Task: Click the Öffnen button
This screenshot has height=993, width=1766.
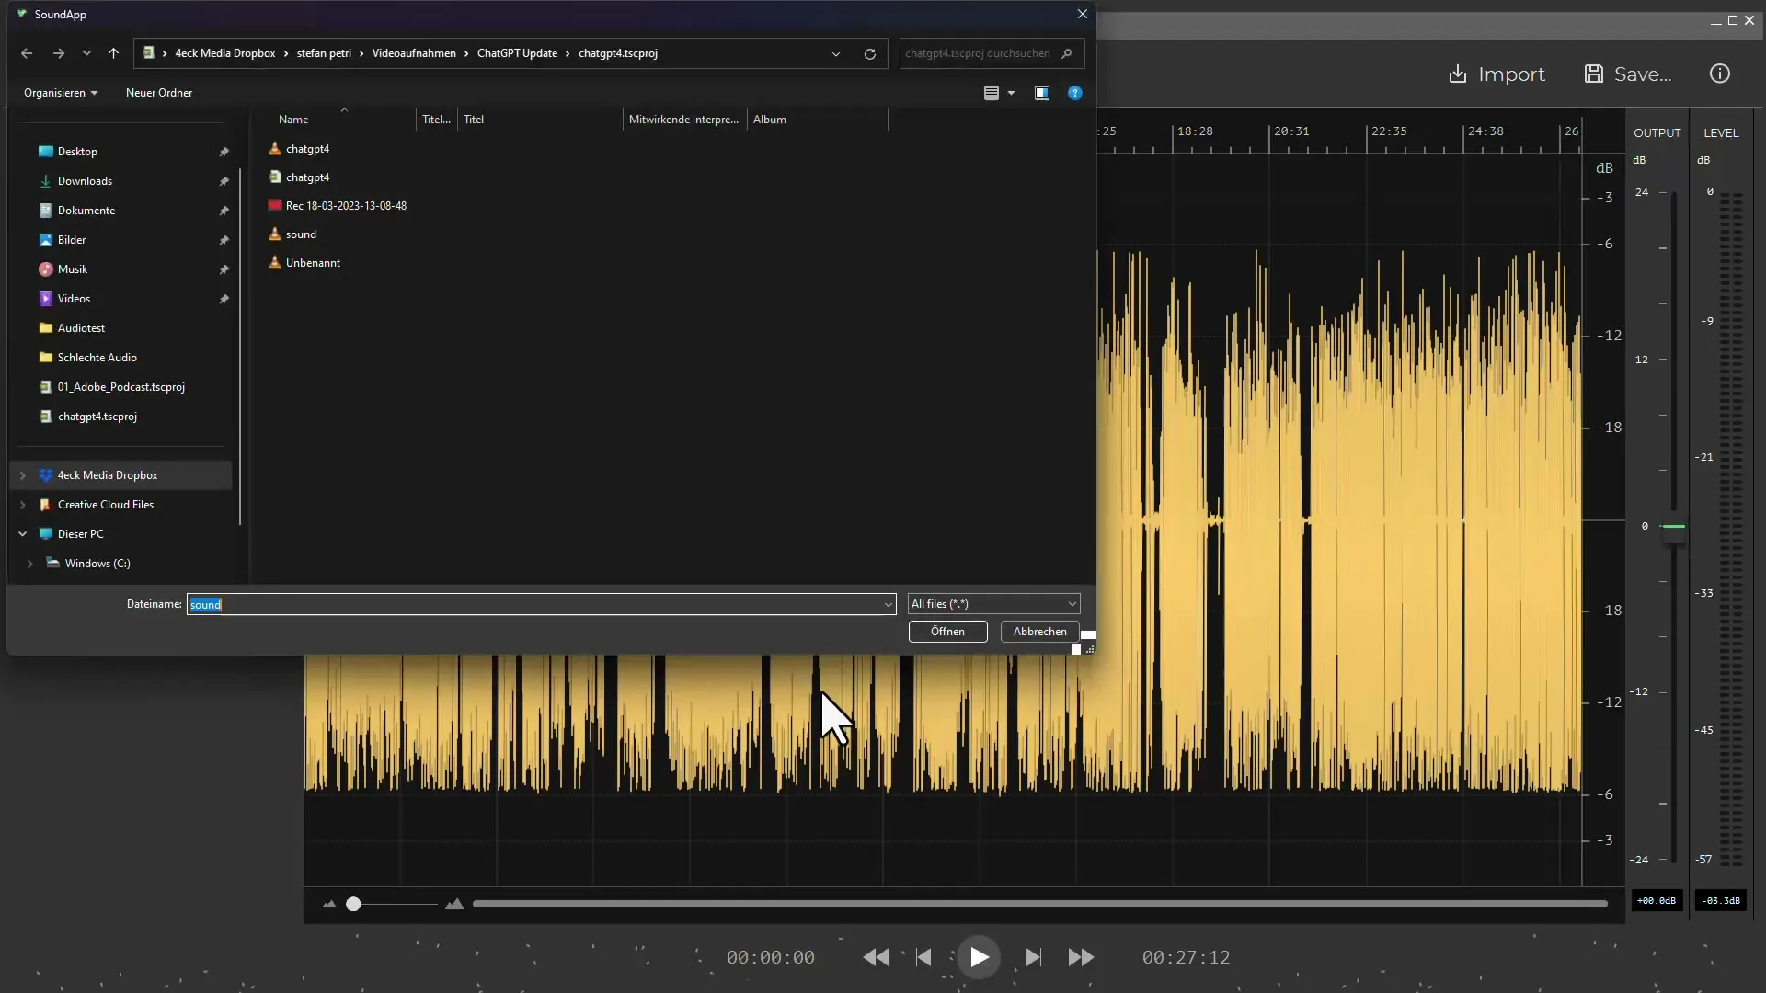Action: pos(947,632)
